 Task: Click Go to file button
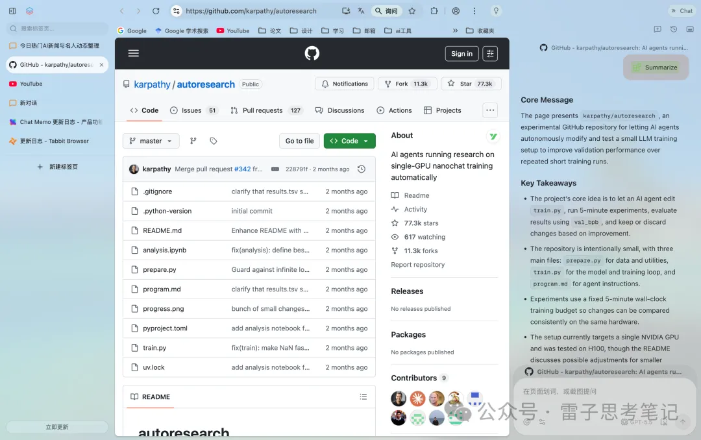click(x=299, y=141)
